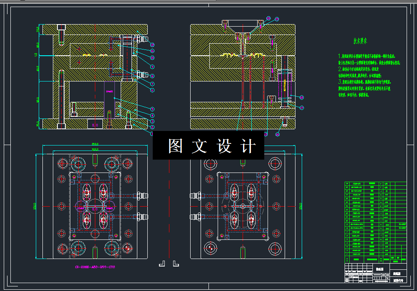Click part balloon number 16
The width and height of the screenshot is (417, 291).
[x=278, y=134]
